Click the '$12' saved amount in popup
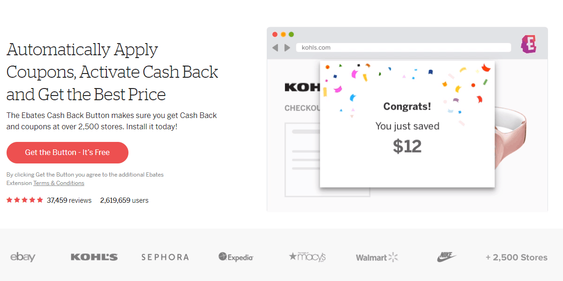The image size is (563, 281). coord(407,147)
